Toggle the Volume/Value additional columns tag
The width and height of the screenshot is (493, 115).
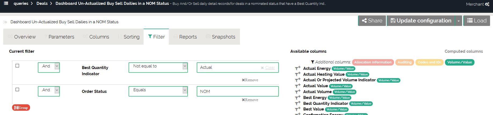(x=459, y=62)
